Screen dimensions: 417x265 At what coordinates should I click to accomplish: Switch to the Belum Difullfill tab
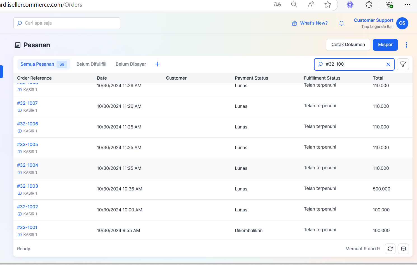(91, 64)
